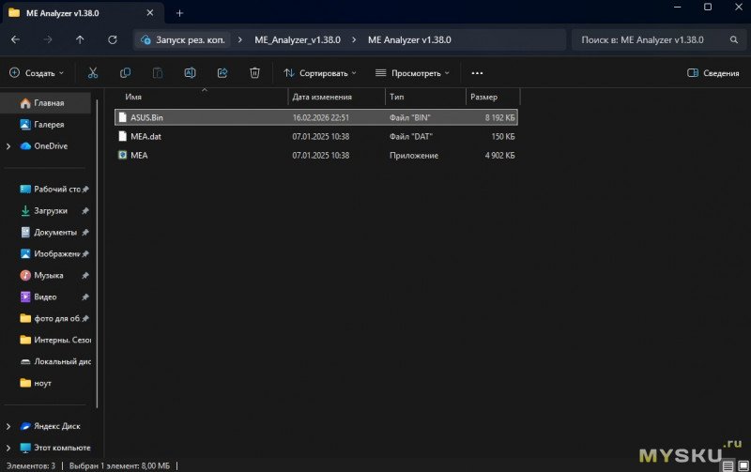
Task: Click the search field for ME Analyzer
Action: pyautogui.click(x=648, y=40)
